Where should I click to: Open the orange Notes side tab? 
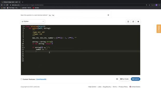(159, 29)
